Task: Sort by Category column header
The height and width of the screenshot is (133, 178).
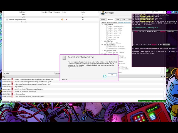Action: coord(57,12)
